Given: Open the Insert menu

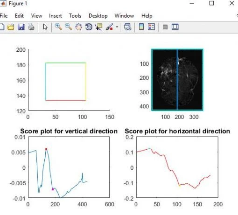Looking at the screenshot, I should pyautogui.click(x=56, y=16).
